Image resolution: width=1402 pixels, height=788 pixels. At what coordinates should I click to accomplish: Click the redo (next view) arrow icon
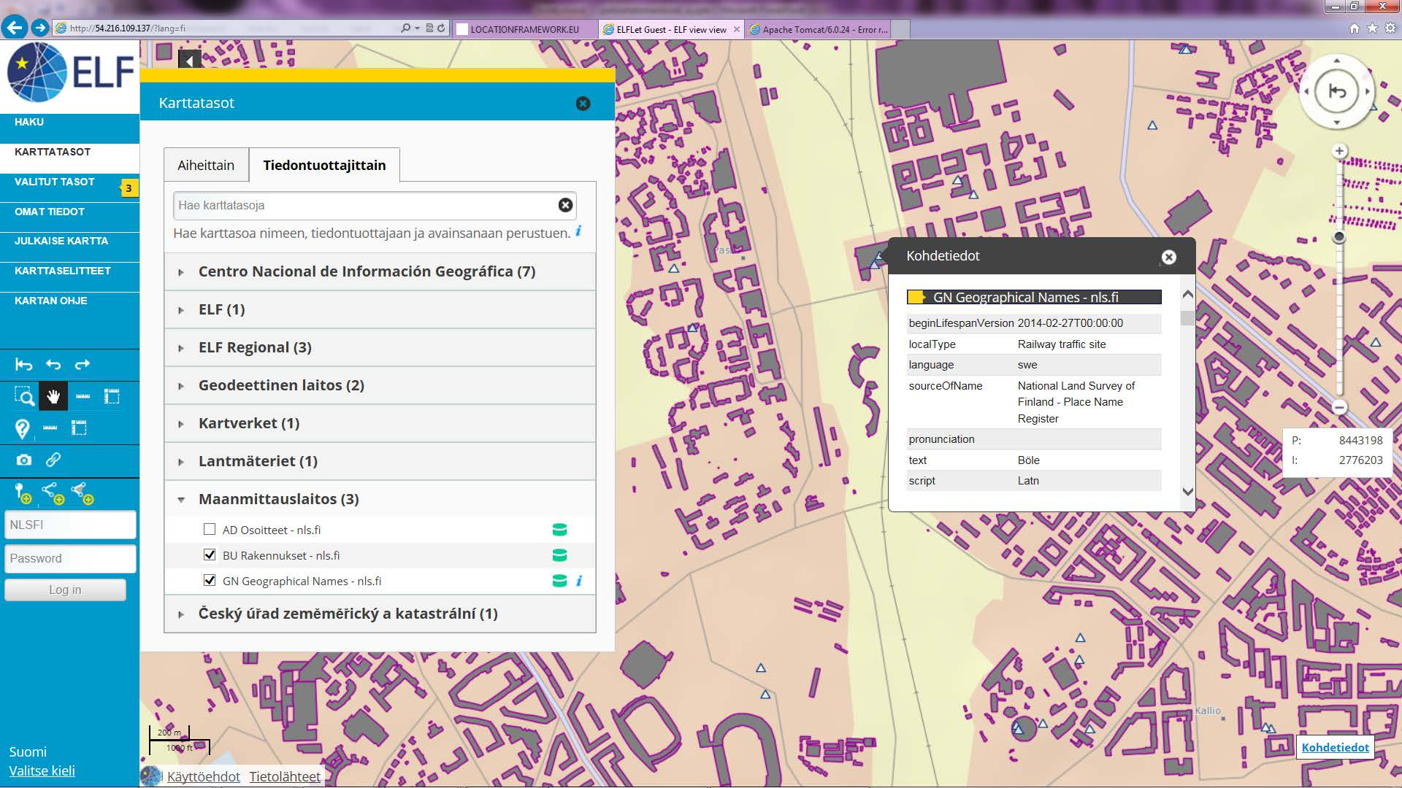[83, 364]
